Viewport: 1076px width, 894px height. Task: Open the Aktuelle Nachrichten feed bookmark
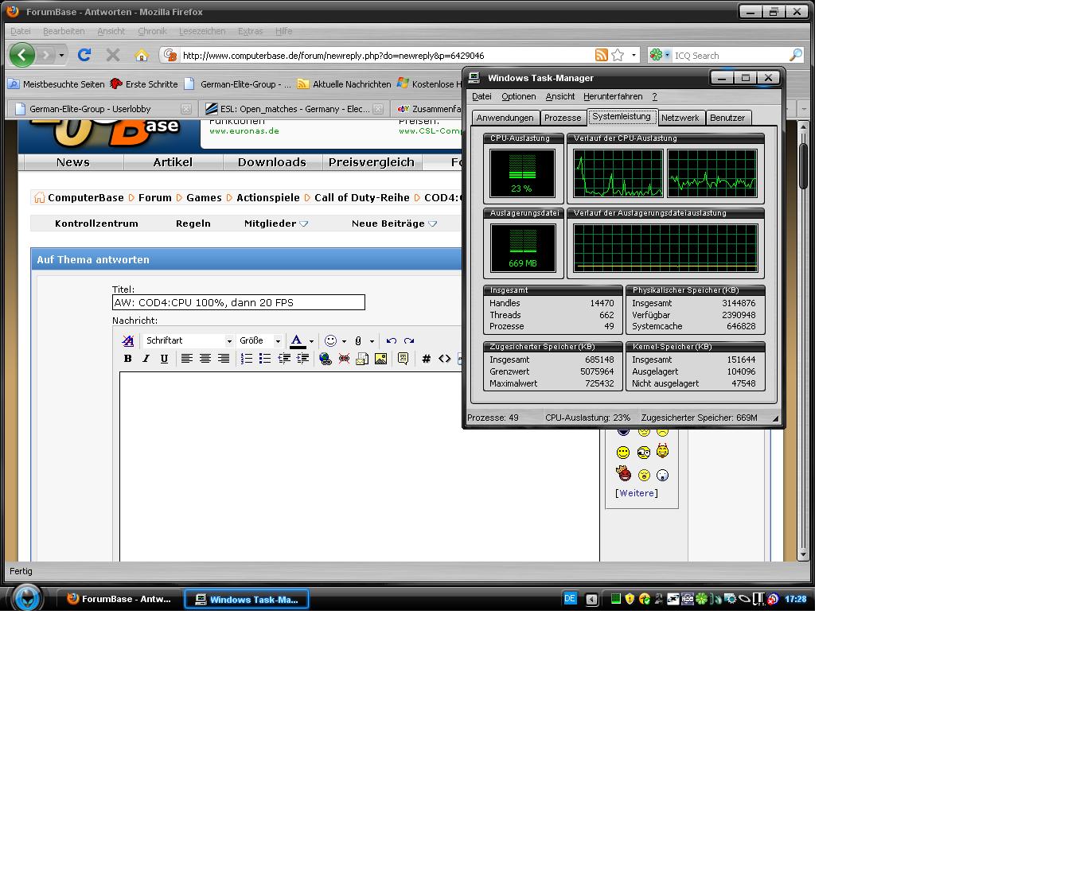pos(345,84)
